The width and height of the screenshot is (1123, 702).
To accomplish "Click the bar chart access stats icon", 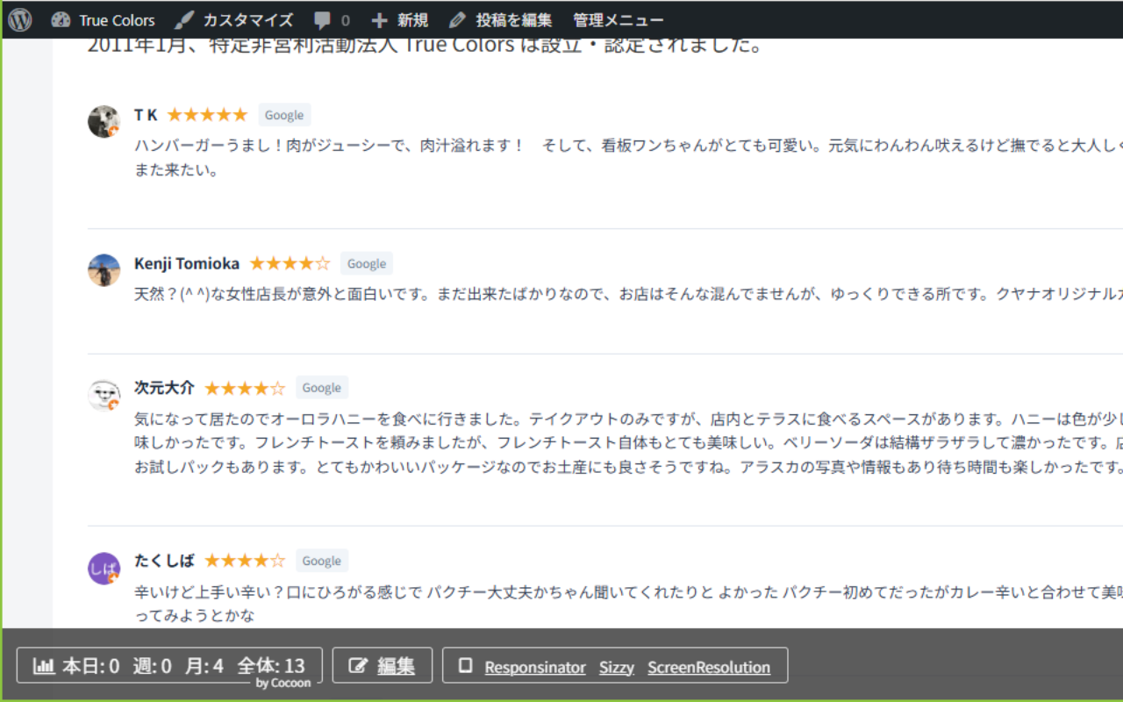I will coord(44,666).
